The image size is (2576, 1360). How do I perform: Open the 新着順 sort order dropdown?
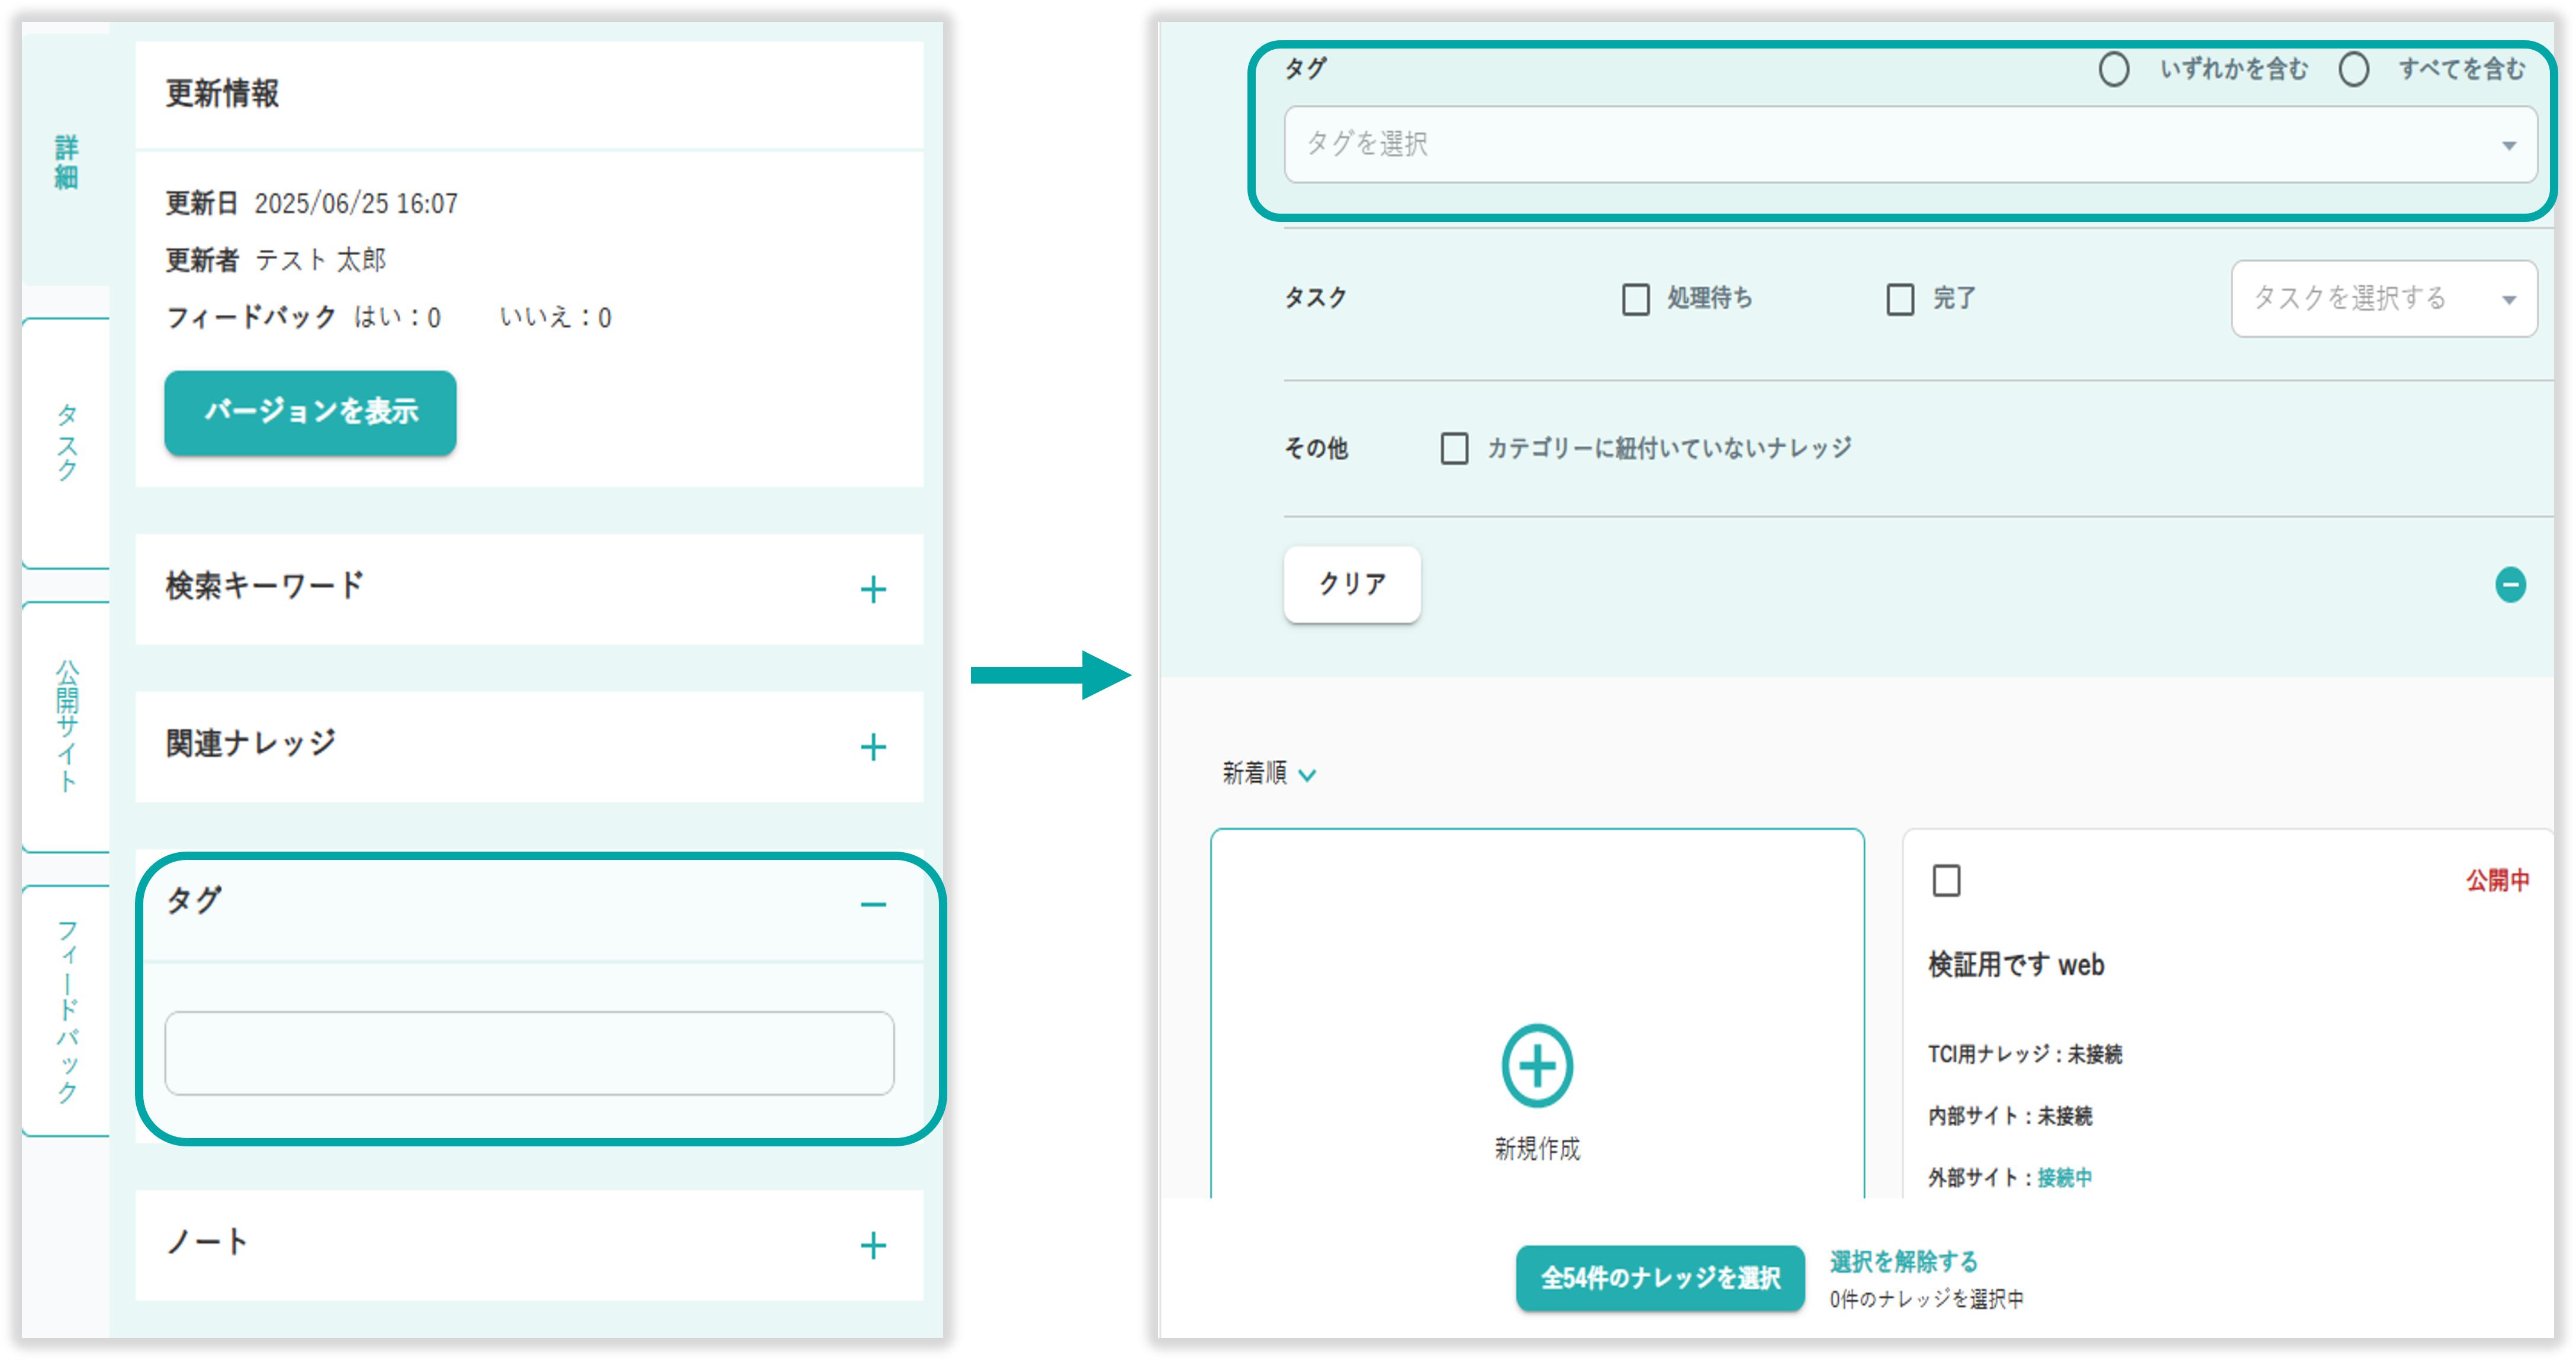click(x=1268, y=774)
